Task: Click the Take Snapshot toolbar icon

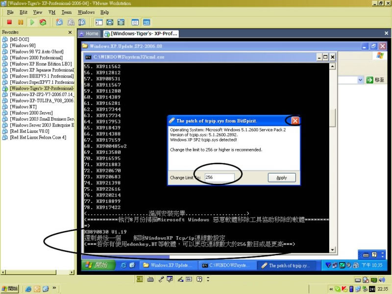Action: (59, 22)
